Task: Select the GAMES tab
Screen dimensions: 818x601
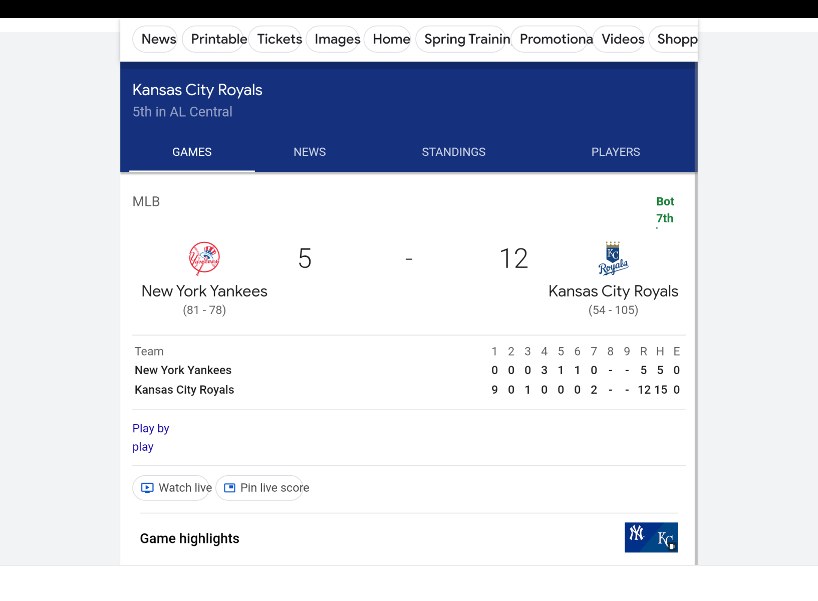Action: click(x=192, y=152)
